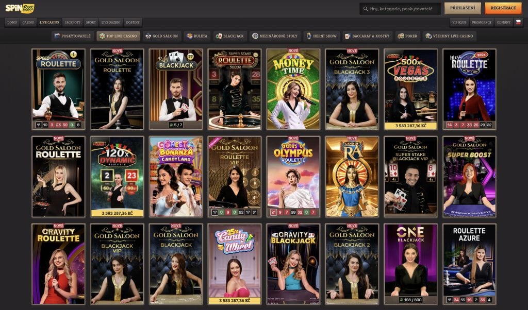Open the Sweet Bonanza Candyland game
Screen dimensions: 528x310
pyautogui.click(x=176, y=177)
